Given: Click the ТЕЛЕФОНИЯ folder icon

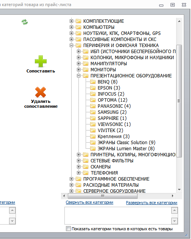Looking at the screenshot, I should click(x=86, y=173).
